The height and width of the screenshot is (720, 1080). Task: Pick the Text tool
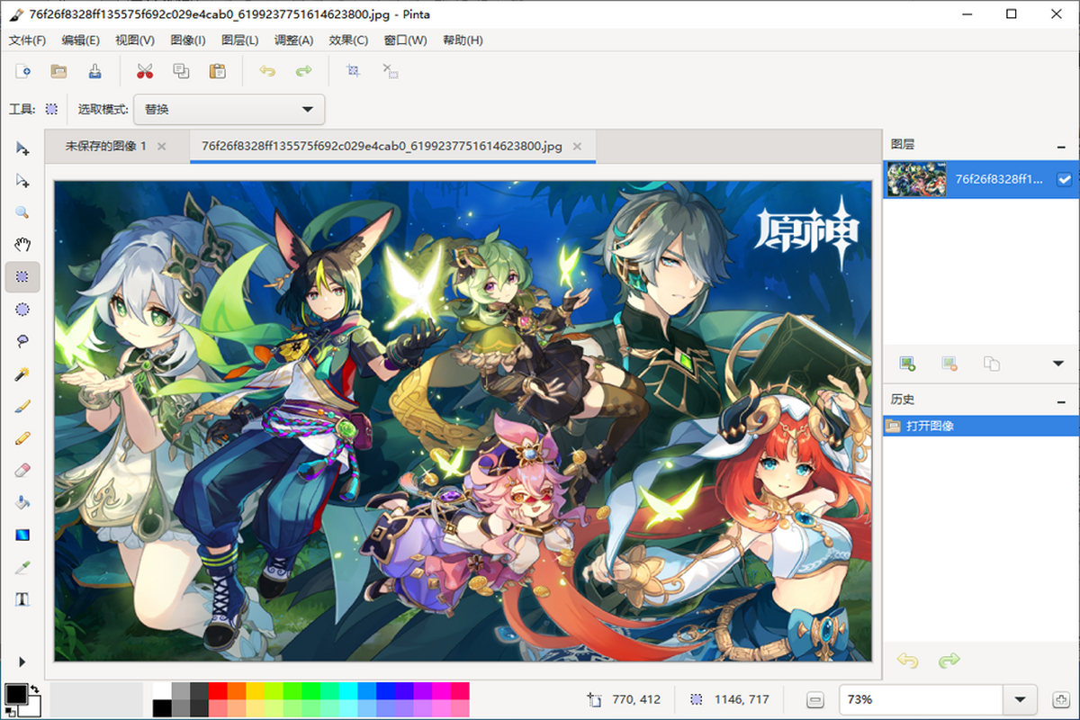pos(22,599)
